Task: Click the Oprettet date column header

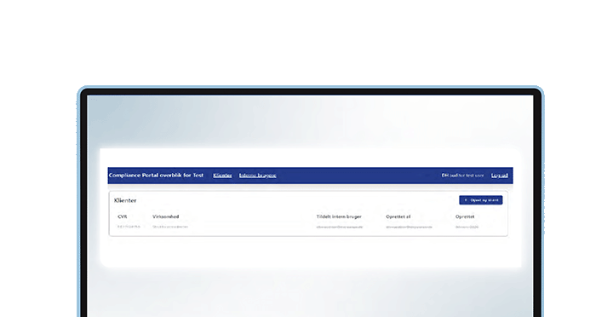Action: 465,216
